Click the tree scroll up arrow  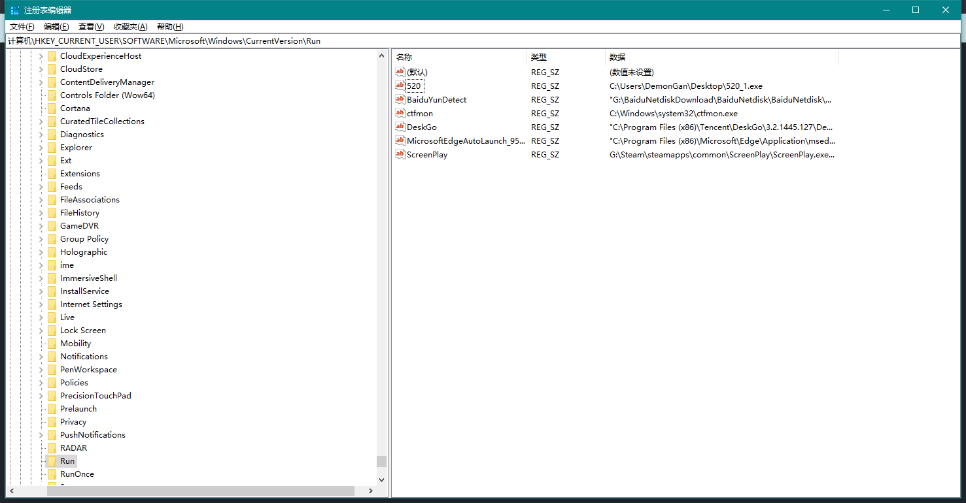[x=381, y=56]
